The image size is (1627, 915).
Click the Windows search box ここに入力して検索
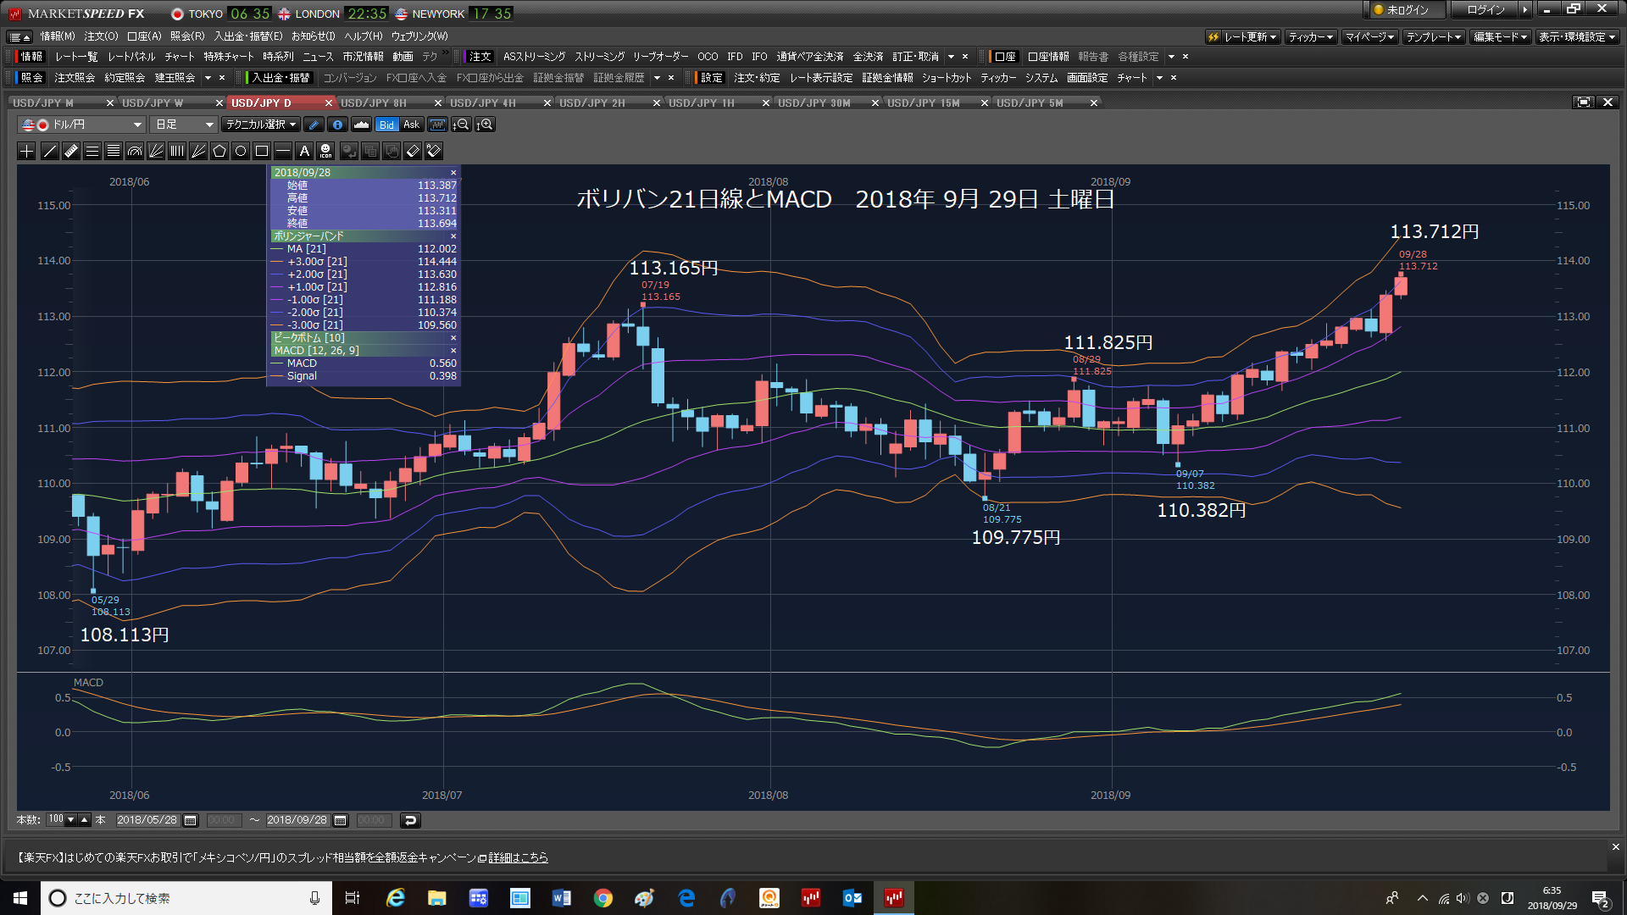186,898
